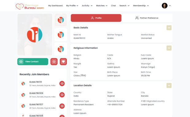
Task: Click '28 Years, Baroda, Gujarat, India' text
Action: [x=42, y=108]
